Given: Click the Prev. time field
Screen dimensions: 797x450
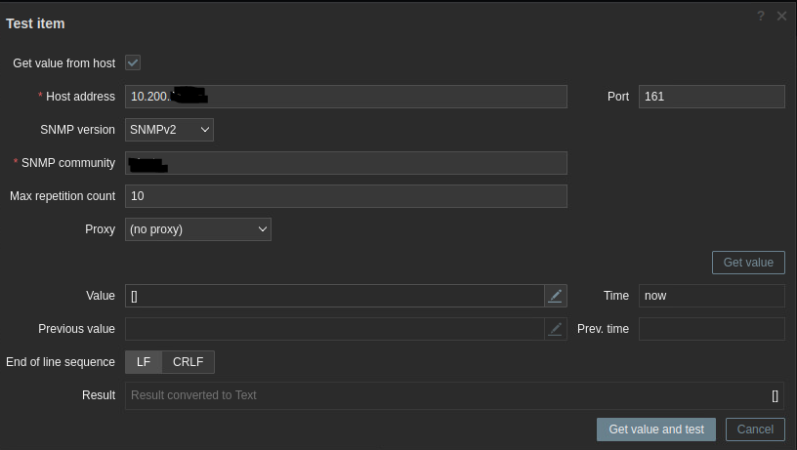Looking at the screenshot, I should pos(711,329).
